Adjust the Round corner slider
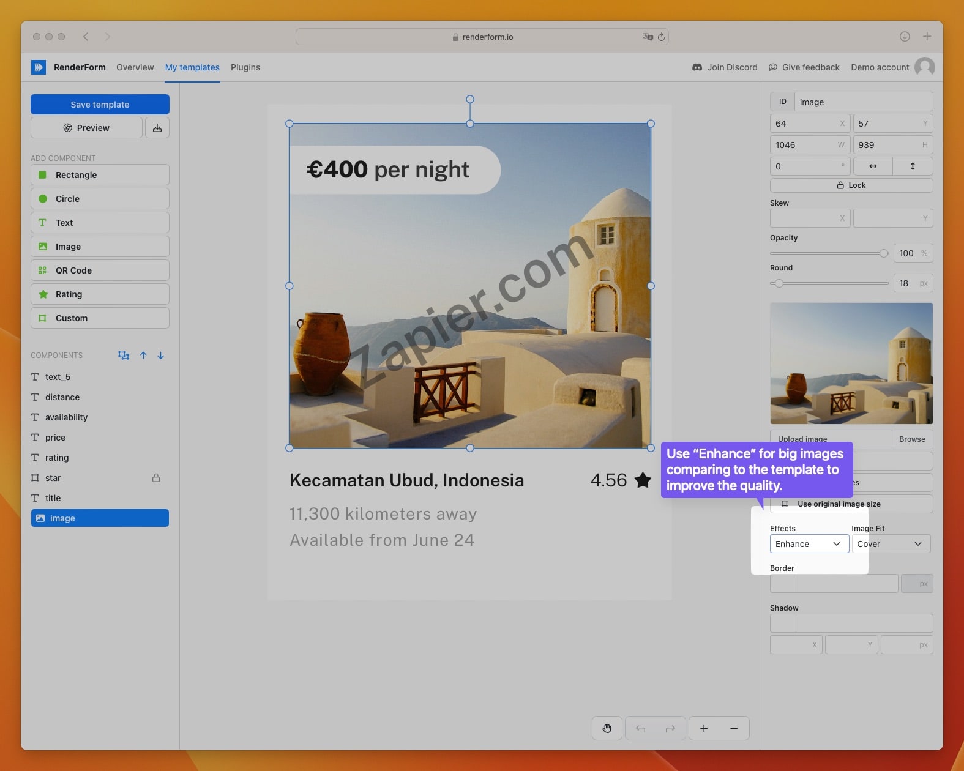 point(829,283)
